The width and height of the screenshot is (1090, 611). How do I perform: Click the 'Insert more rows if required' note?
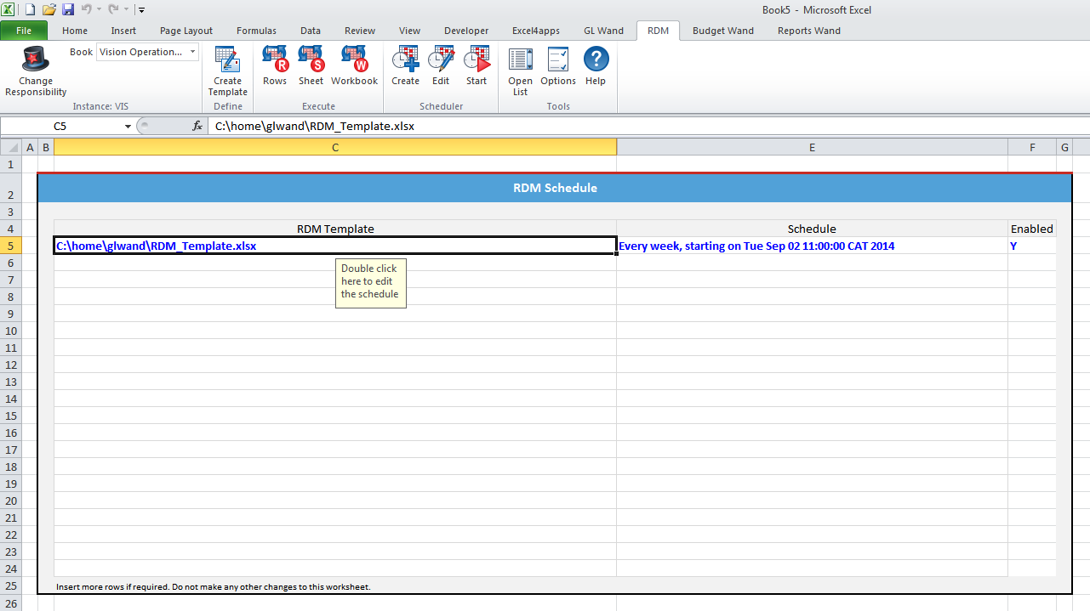214,586
